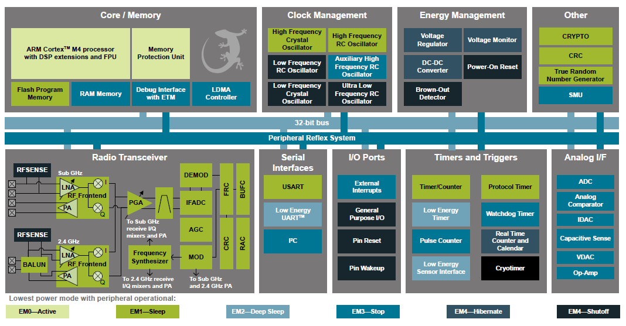Select High Frequency Crystal Oscillator block
The image size is (626, 326).
(297, 40)
